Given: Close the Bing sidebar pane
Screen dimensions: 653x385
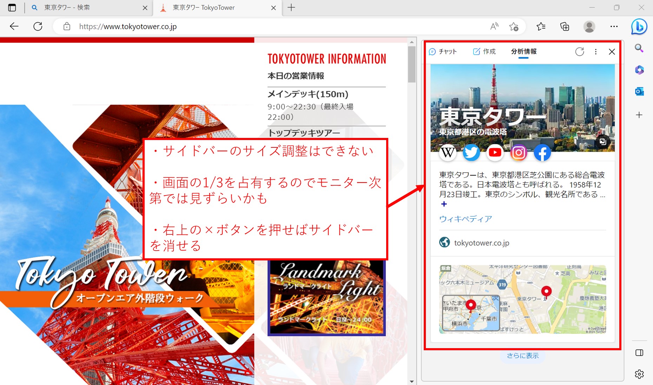Looking at the screenshot, I should tap(612, 52).
